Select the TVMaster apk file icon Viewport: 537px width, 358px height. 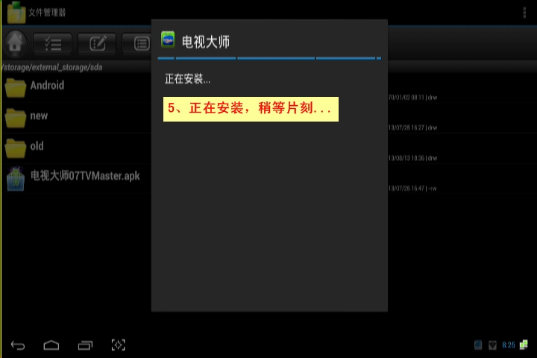click(16, 178)
